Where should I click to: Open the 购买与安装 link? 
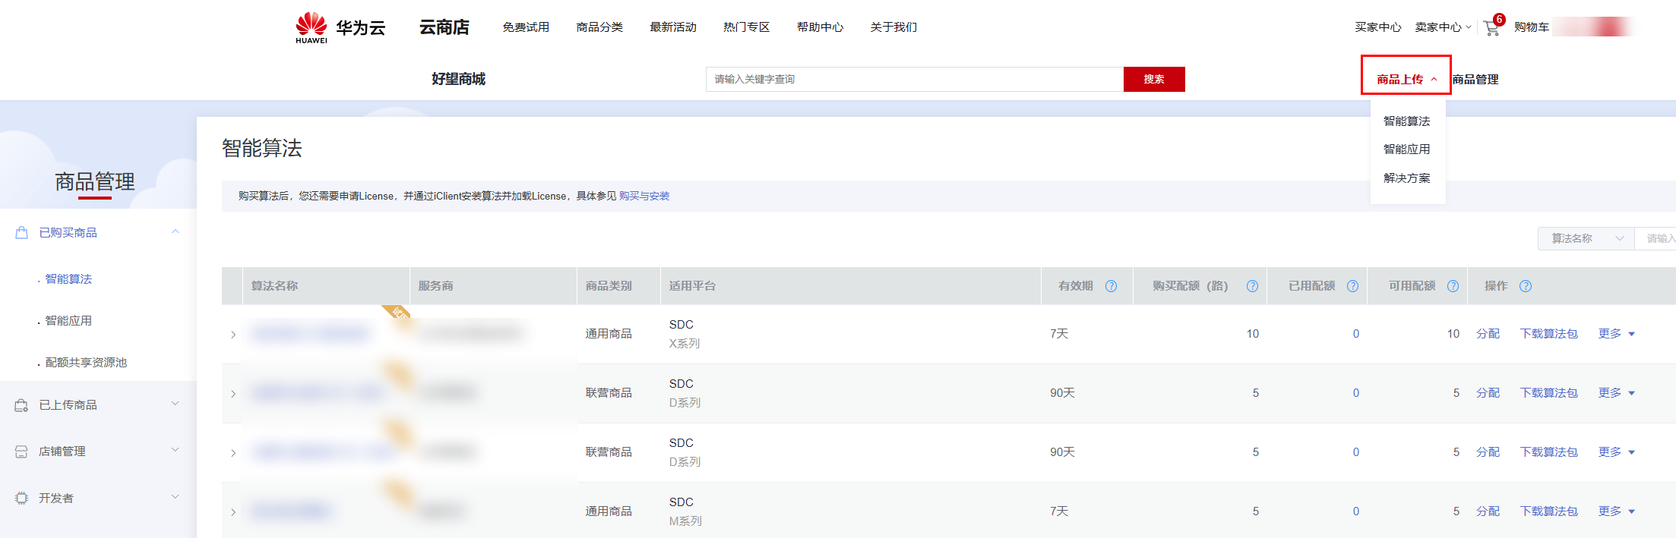tap(644, 196)
